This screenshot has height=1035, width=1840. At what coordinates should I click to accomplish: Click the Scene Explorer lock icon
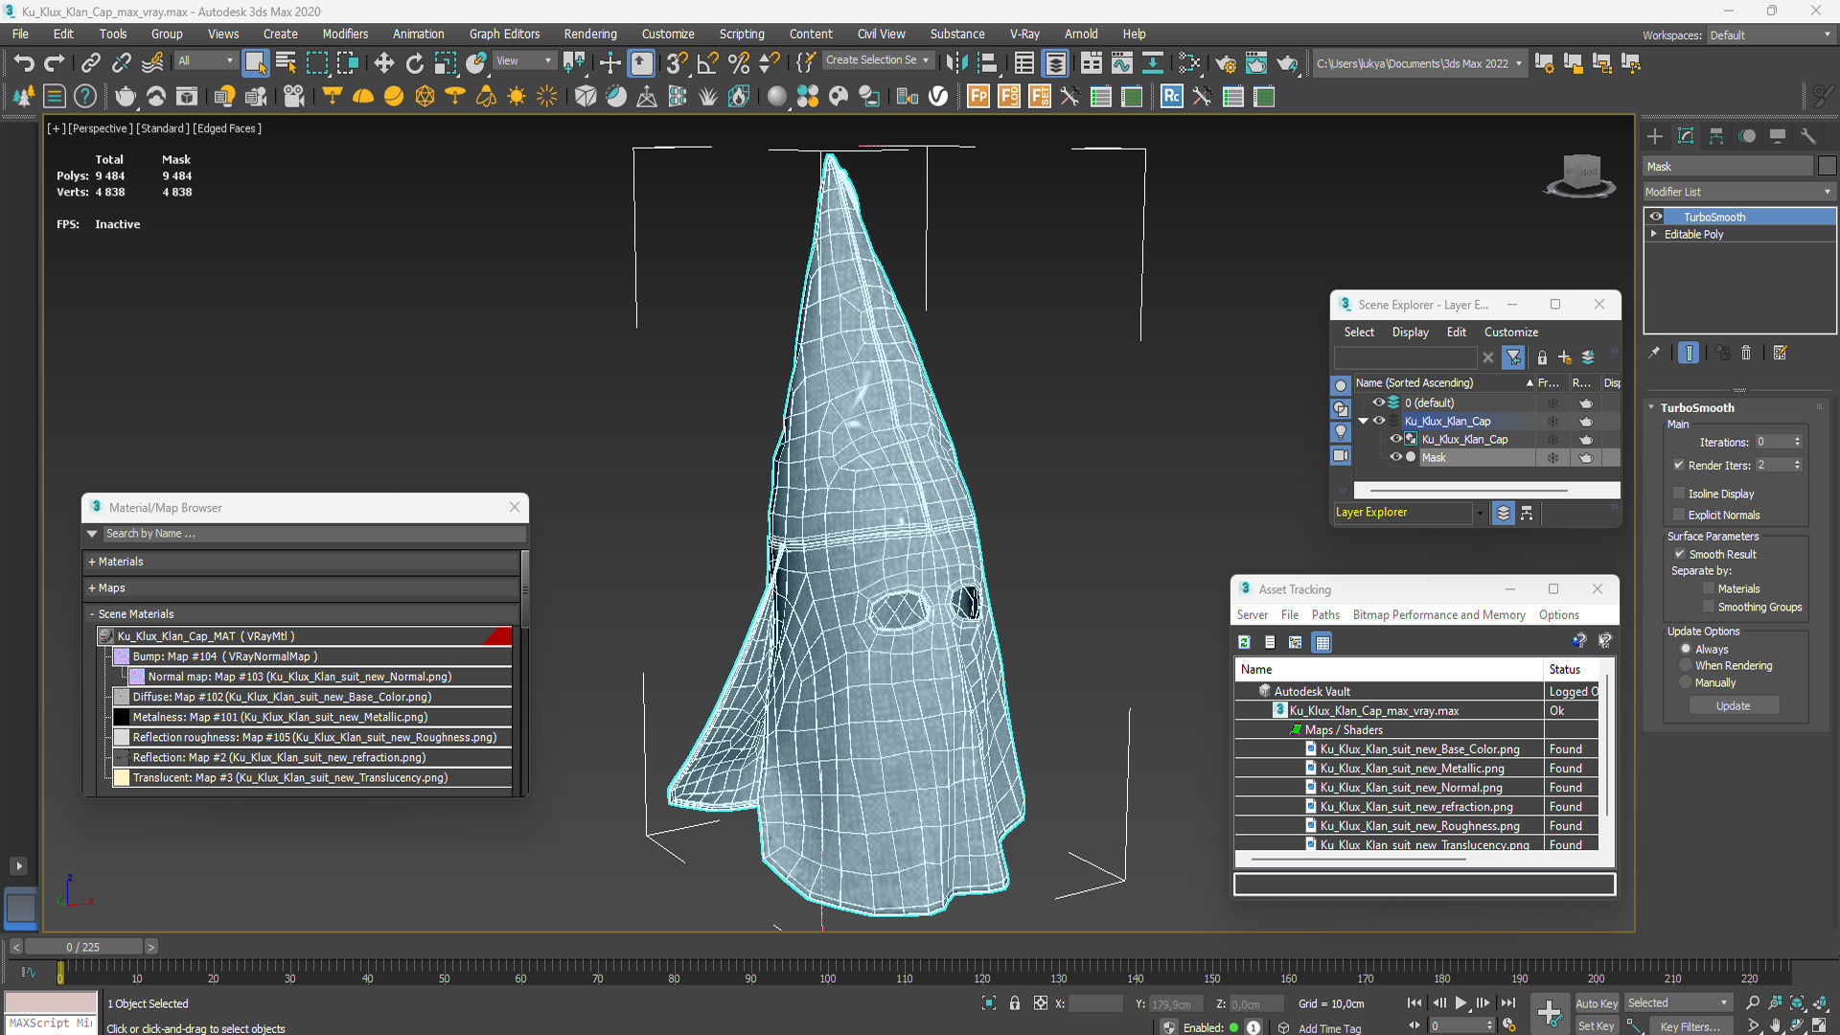click(x=1542, y=357)
